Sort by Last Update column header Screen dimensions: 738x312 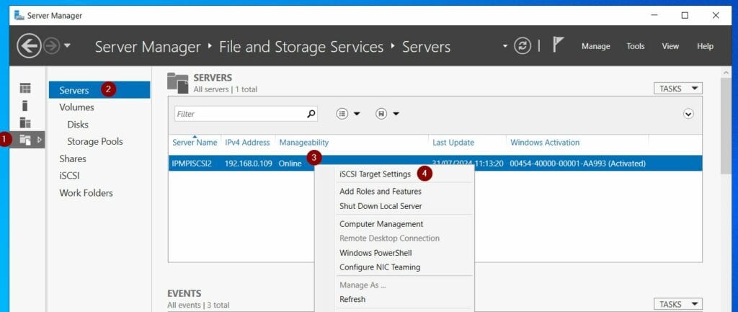point(453,142)
